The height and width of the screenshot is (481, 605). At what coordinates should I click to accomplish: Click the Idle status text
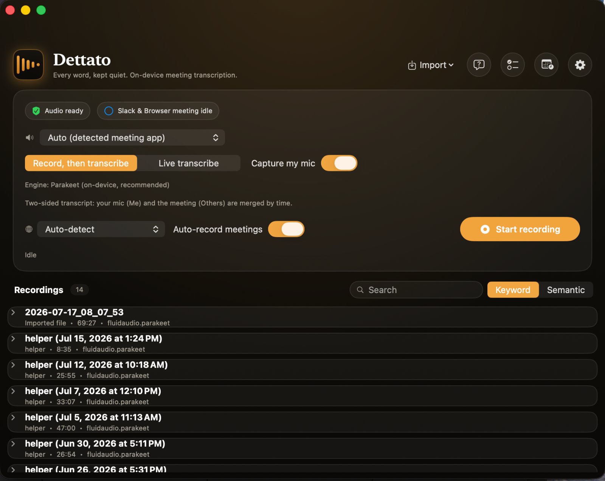pos(31,255)
